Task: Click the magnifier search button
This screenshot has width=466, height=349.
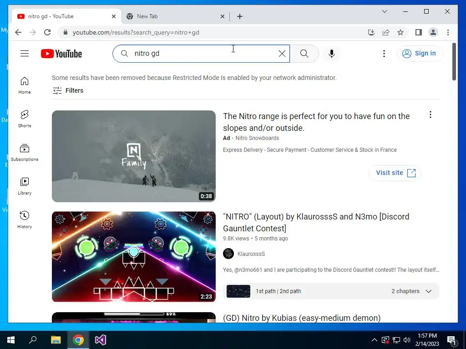Action: [x=304, y=54]
